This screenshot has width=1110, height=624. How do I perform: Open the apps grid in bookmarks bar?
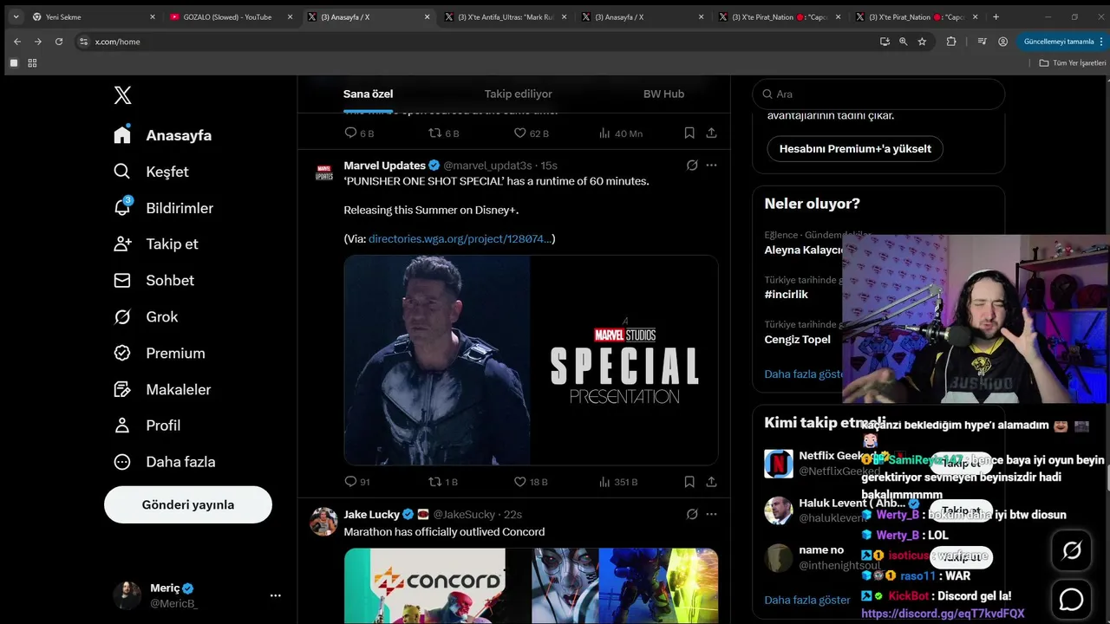click(33, 63)
